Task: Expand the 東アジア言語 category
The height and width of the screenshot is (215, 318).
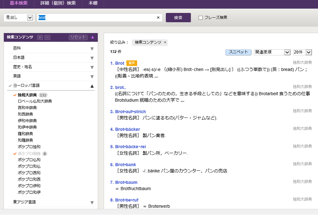Action: click(92, 202)
